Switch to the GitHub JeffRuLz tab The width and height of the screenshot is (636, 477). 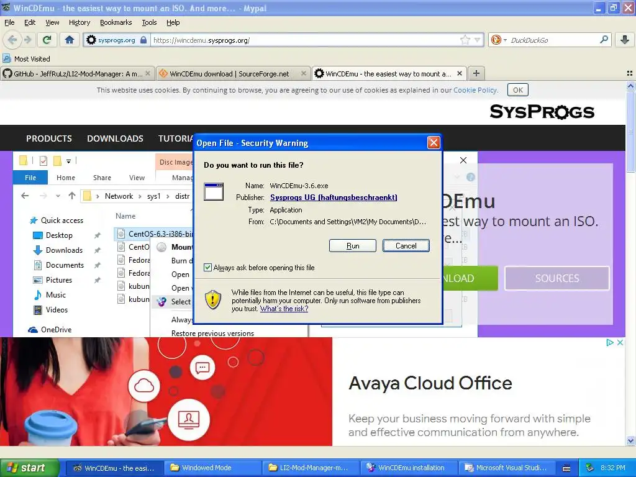tap(78, 73)
